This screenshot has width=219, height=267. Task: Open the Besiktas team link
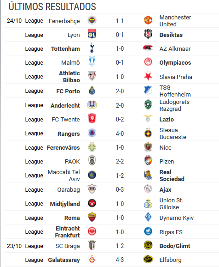pos(171,35)
